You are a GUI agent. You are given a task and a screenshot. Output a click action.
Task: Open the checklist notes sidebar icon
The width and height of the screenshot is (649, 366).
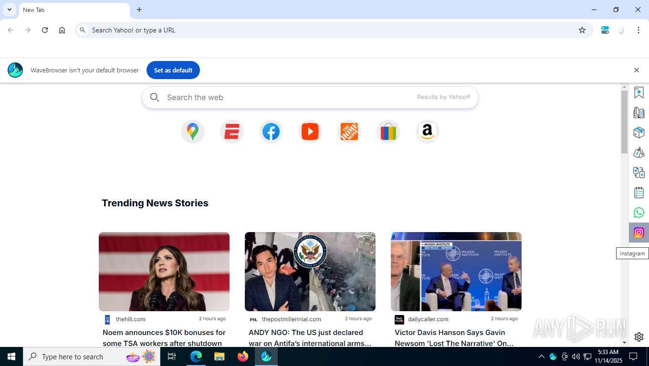[639, 193]
